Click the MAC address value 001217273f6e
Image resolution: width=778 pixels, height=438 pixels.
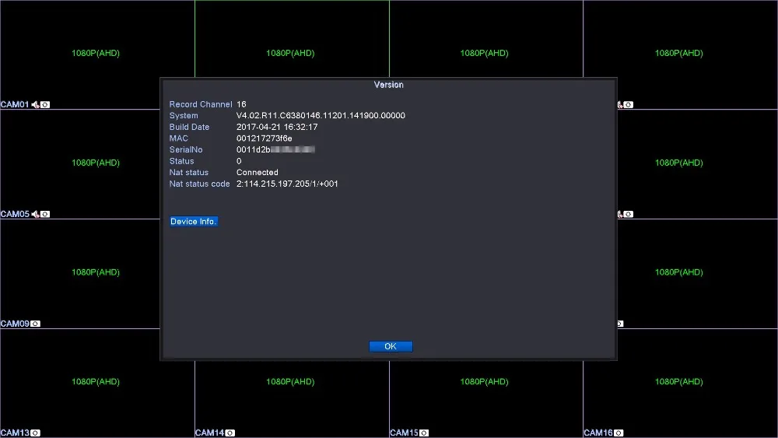[x=264, y=138]
